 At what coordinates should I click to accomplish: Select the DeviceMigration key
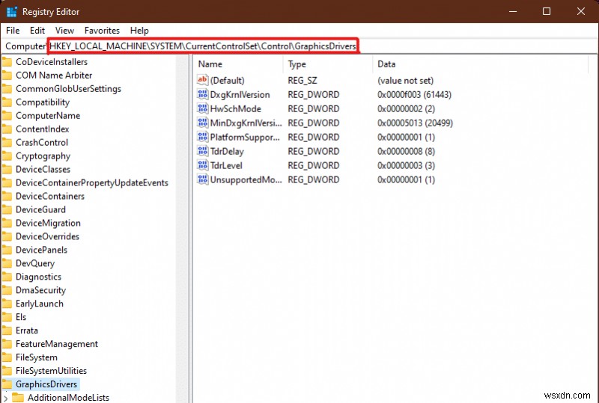(x=48, y=223)
